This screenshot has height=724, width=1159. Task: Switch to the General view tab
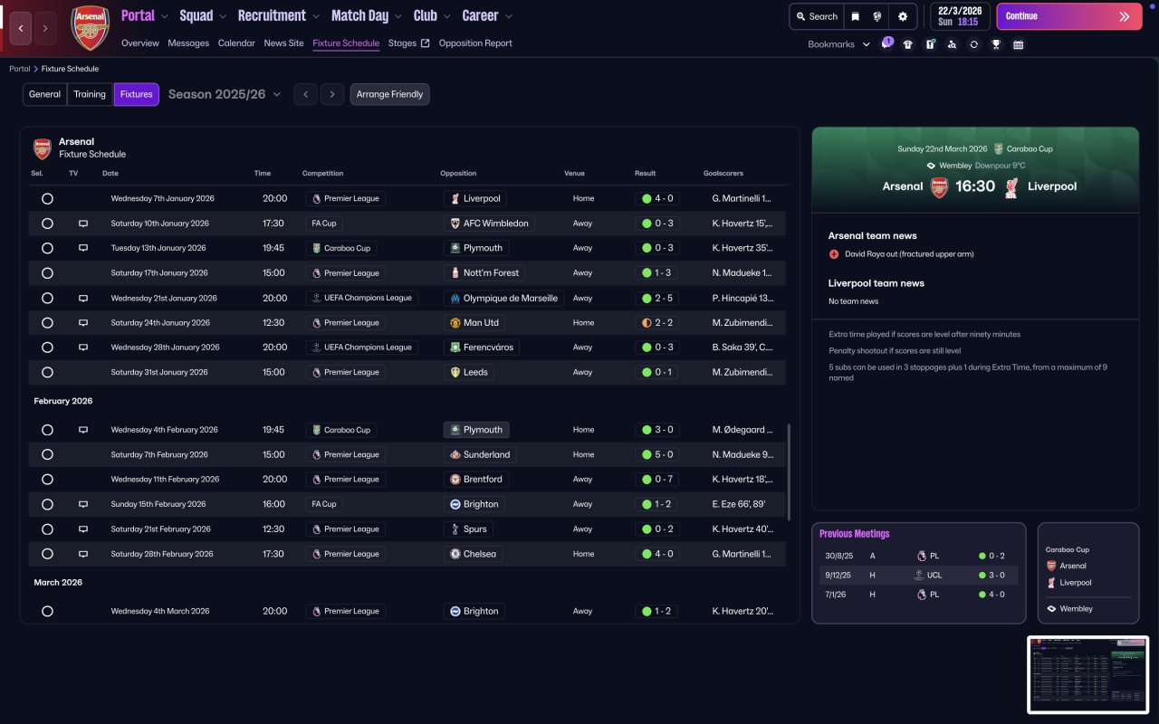[x=45, y=94]
